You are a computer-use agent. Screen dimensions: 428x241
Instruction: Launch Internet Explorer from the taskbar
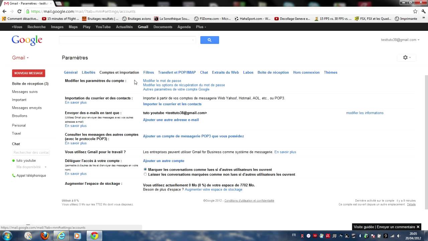click(61, 236)
